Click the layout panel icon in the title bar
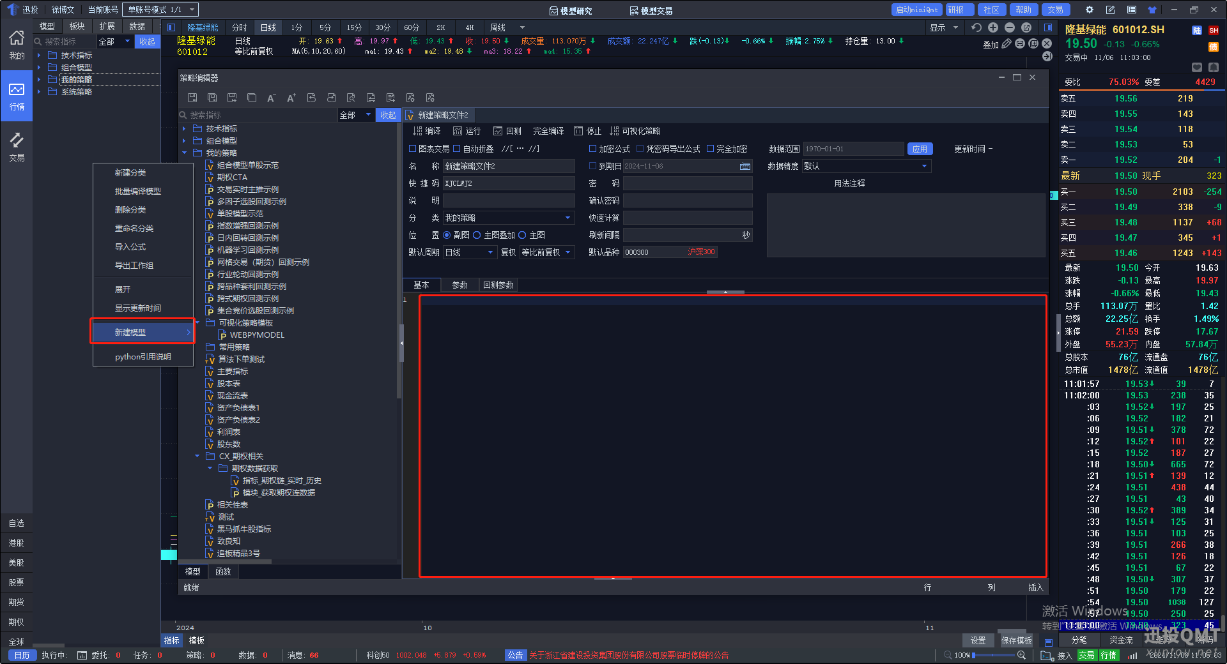The image size is (1227, 664). click(1131, 10)
